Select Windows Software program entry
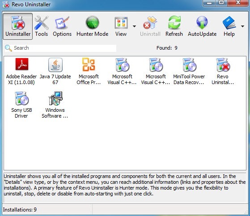The width and height of the screenshot is (250, 216). [x=55, y=105]
